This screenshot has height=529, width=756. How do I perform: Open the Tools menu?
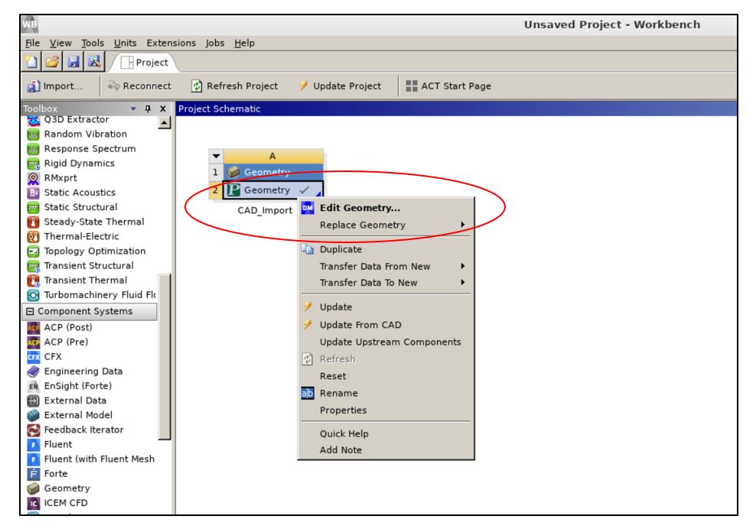click(93, 43)
